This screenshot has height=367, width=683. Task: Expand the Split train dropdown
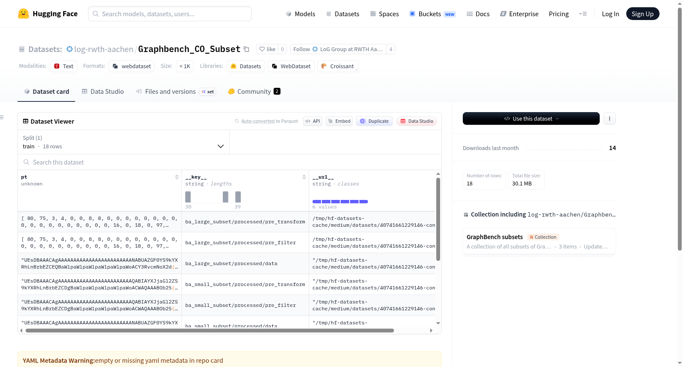(123, 142)
